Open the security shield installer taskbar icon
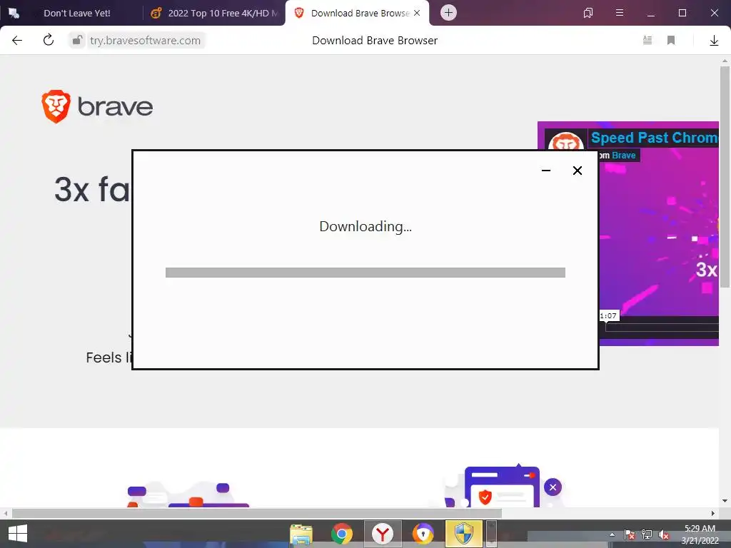The width and height of the screenshot is (731, 548). (x=463, y=534)
